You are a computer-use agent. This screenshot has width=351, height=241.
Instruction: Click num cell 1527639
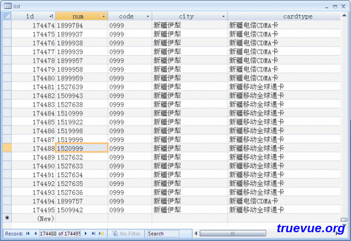click(x=81, y=87)
